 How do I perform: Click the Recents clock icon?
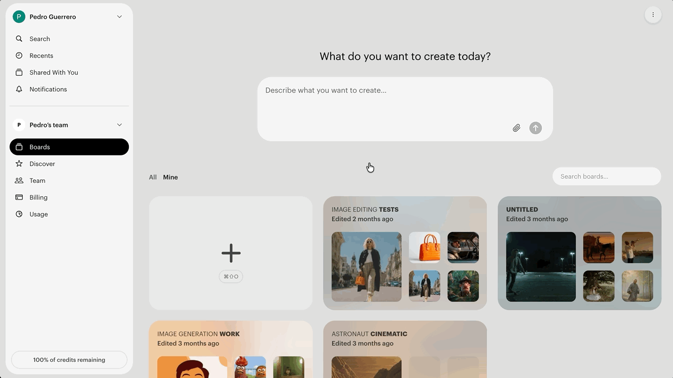[19, 56]
